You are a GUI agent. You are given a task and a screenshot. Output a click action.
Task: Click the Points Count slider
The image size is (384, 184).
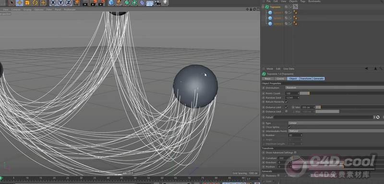342,93
